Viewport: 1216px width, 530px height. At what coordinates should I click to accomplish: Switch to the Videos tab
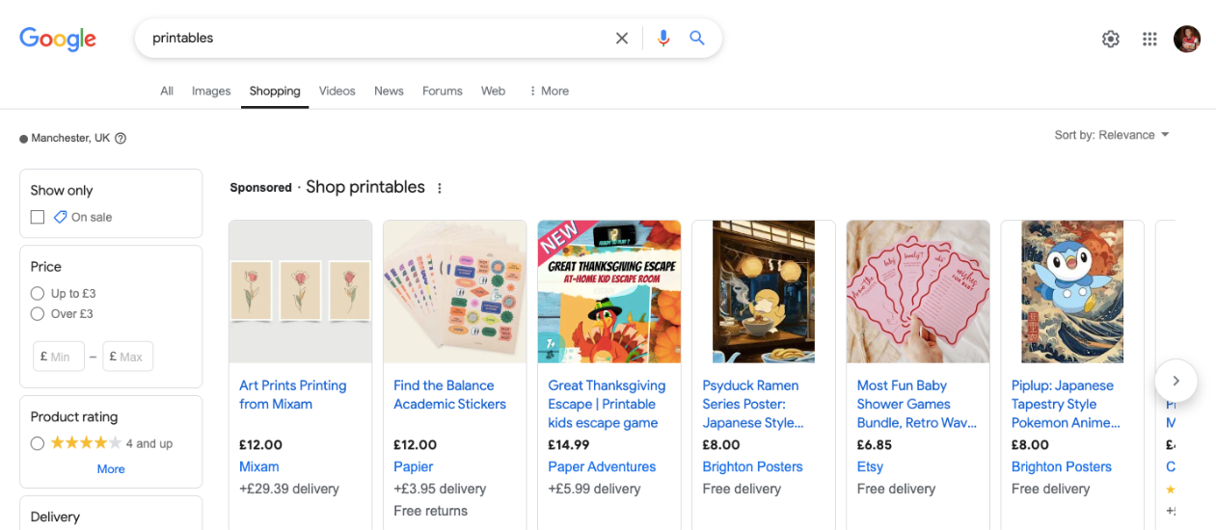(337, 91)
